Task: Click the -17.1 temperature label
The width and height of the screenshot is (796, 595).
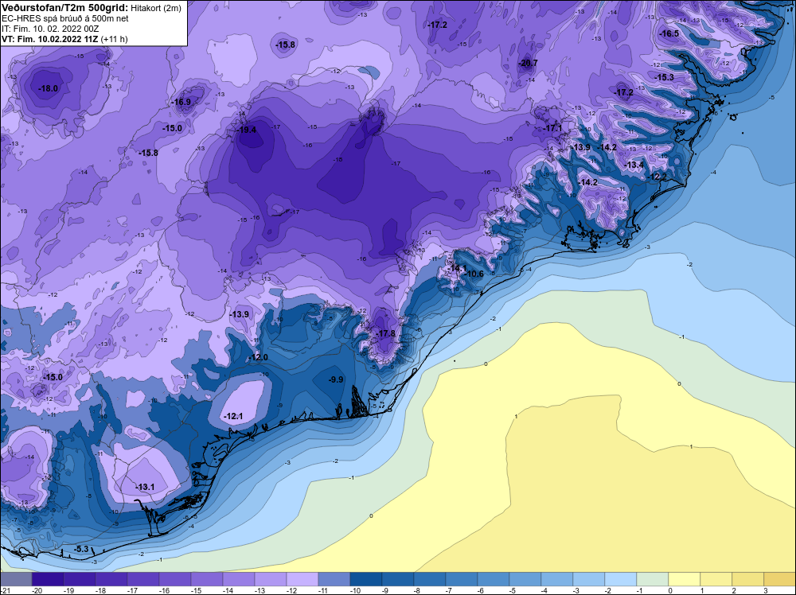Action: [x=553, y=129]
